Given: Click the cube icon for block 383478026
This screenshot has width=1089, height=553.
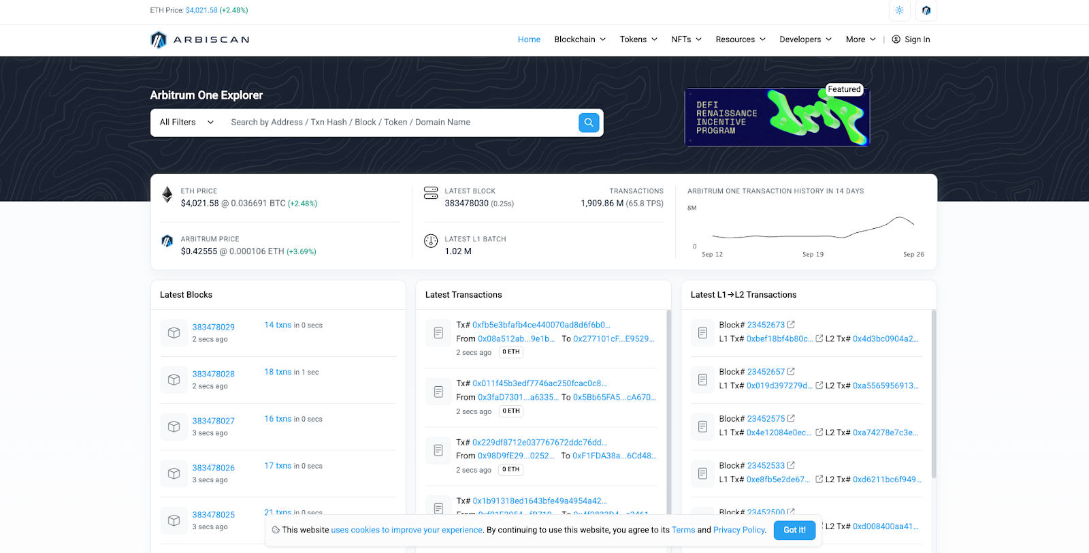Looking at the screenshot, I should tap(174, 474).
